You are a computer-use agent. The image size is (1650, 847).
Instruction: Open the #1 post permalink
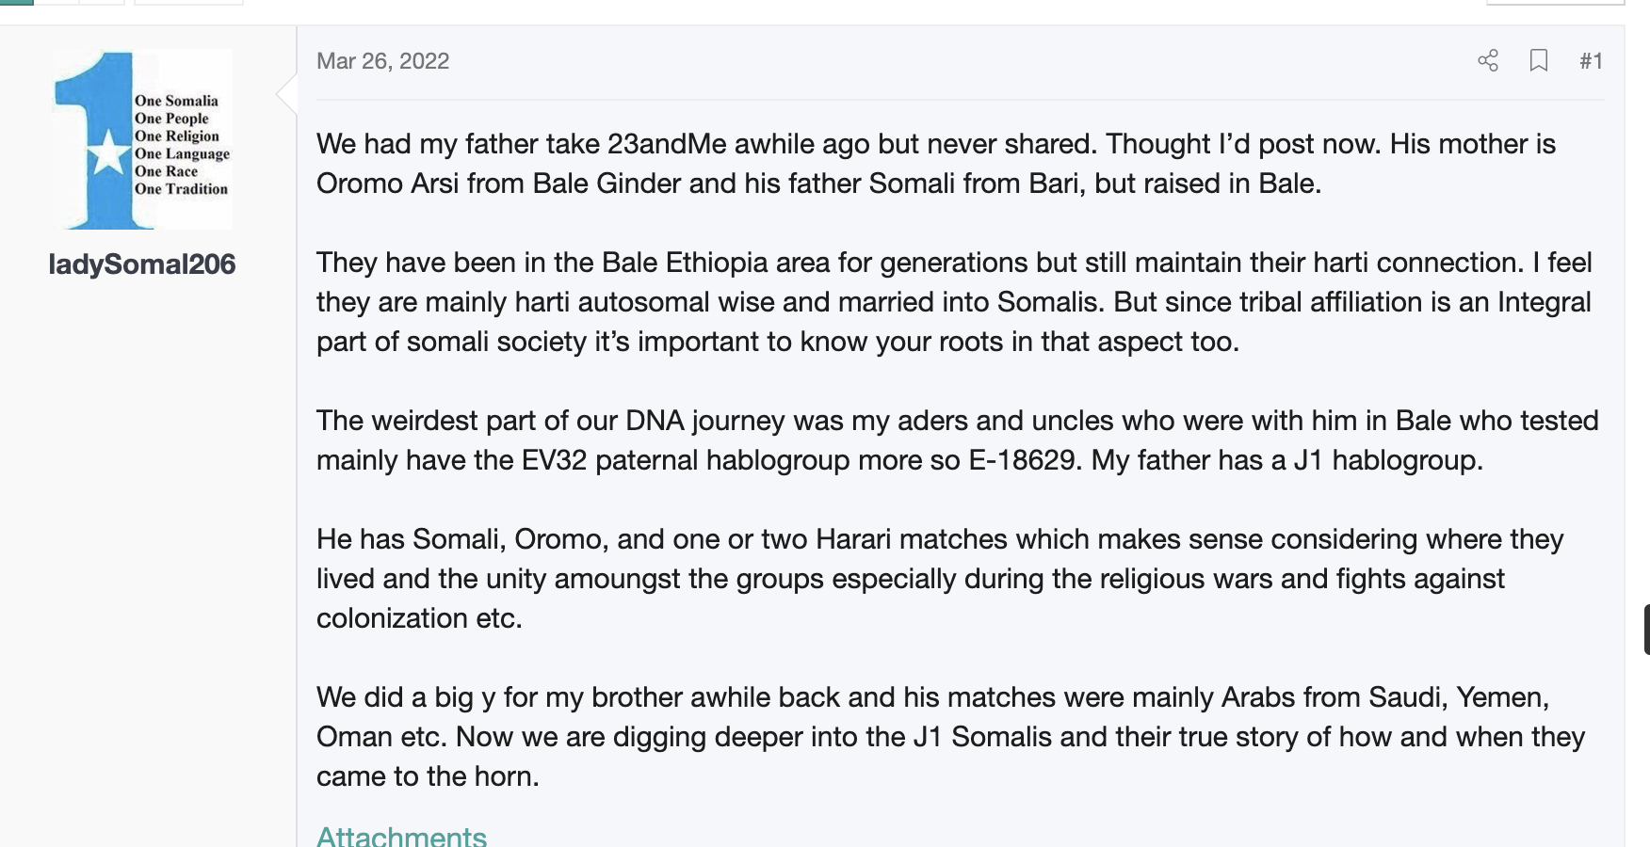[1591, 61]
